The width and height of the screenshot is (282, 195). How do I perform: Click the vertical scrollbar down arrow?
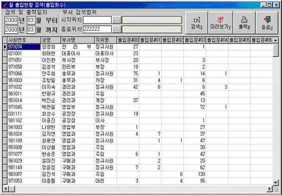pyautogui.click(x=276, y=183)
